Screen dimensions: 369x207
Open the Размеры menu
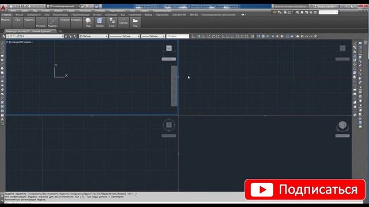100,11
